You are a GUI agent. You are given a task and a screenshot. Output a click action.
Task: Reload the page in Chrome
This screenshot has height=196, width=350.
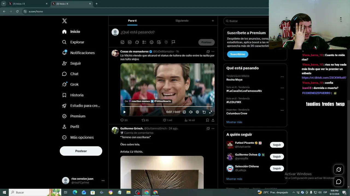(x=17, y=11)
